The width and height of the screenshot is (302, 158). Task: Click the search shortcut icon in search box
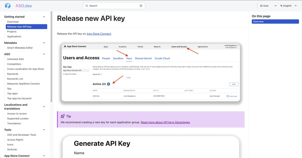[x=141, y=6]
